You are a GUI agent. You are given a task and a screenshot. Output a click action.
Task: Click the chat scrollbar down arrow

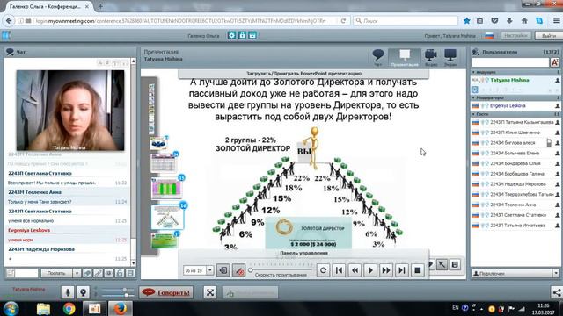[x=134, y=263]
